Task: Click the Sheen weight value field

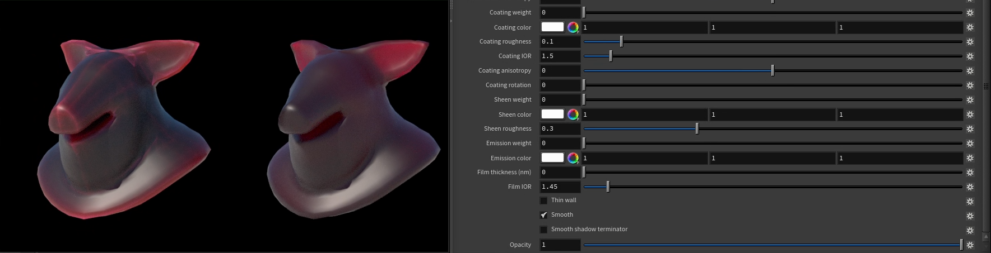Action: tap(560, 99)
